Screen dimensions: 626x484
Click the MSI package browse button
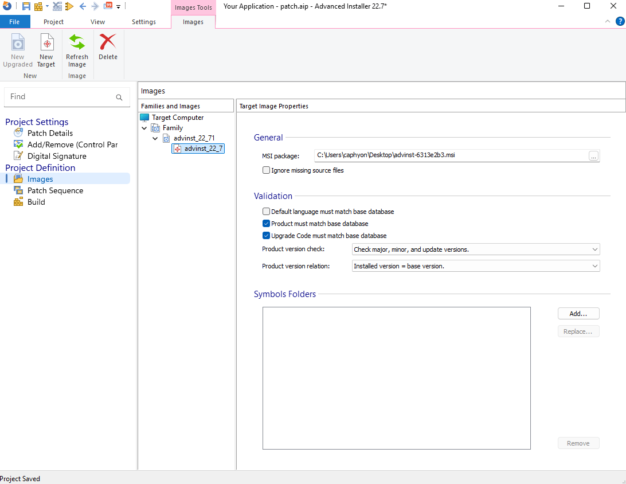(x=593, y=156)
